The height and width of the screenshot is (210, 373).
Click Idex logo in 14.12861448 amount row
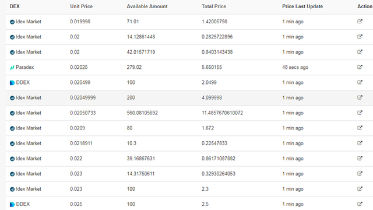tap(12, 37)
